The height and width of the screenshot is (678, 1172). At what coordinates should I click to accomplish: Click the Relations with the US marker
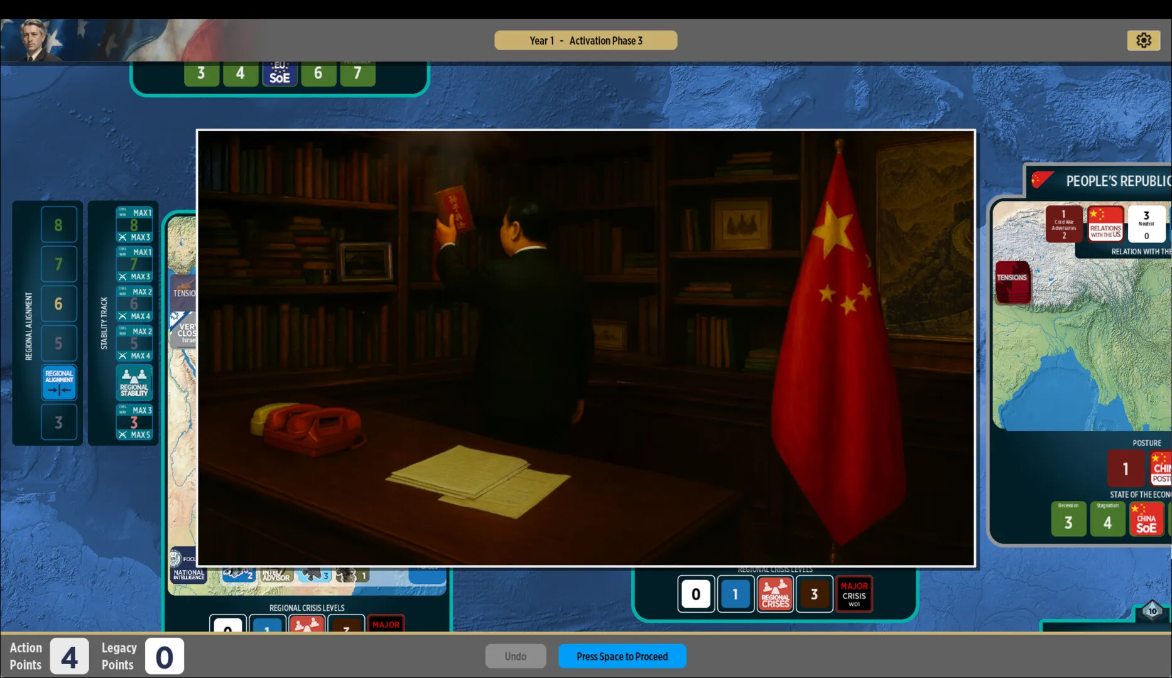(x=1105, y=224)
